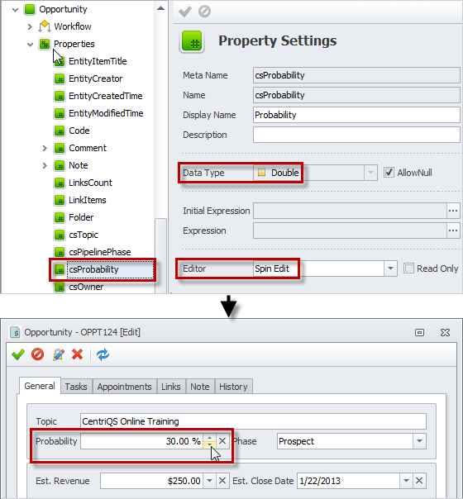
Task: Click the blue refresh arrows icon
Action: (103, 354)
